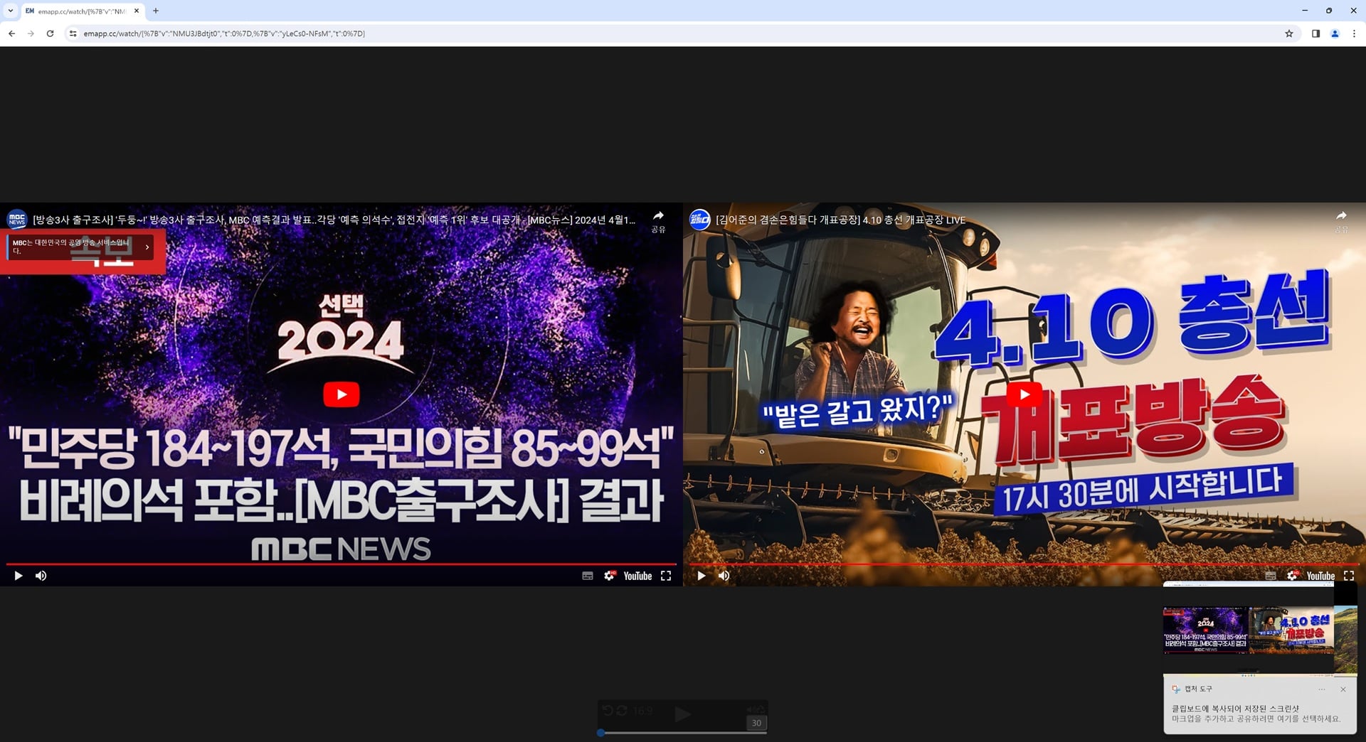Open 개표공장 video on YouTube via logo

1320,576
